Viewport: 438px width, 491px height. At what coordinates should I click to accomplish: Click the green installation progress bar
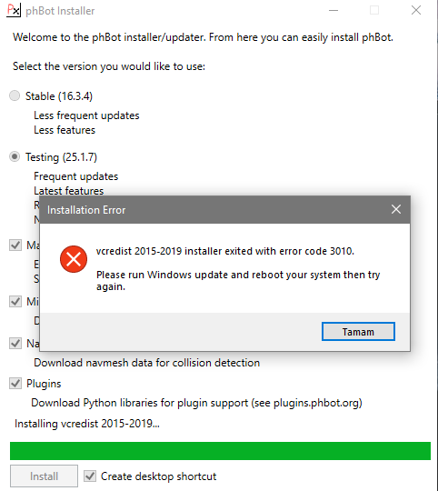[x=220, y=451]
